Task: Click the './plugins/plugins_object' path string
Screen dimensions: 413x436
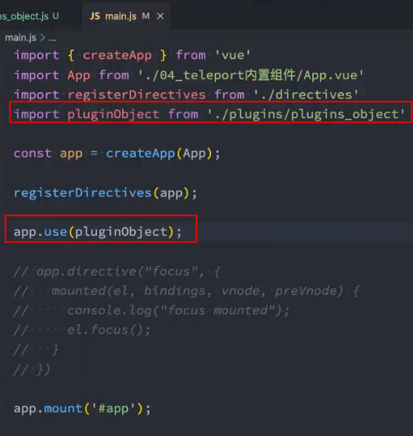Action: [306, 115]
